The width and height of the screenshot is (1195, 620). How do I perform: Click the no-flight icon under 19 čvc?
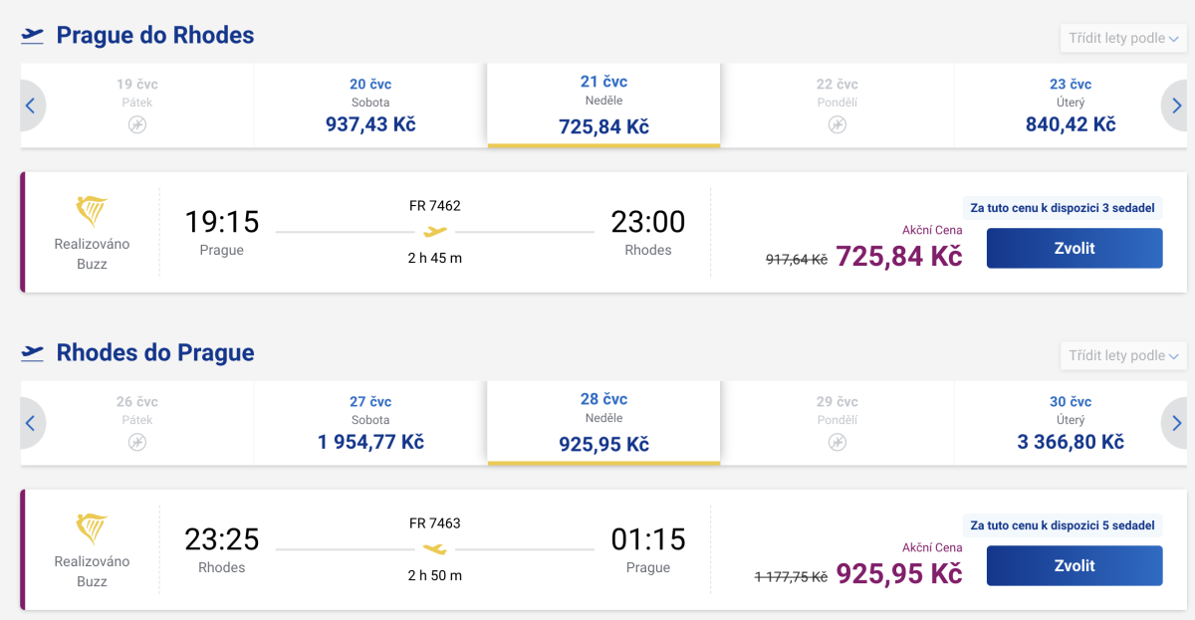point(137,124)
